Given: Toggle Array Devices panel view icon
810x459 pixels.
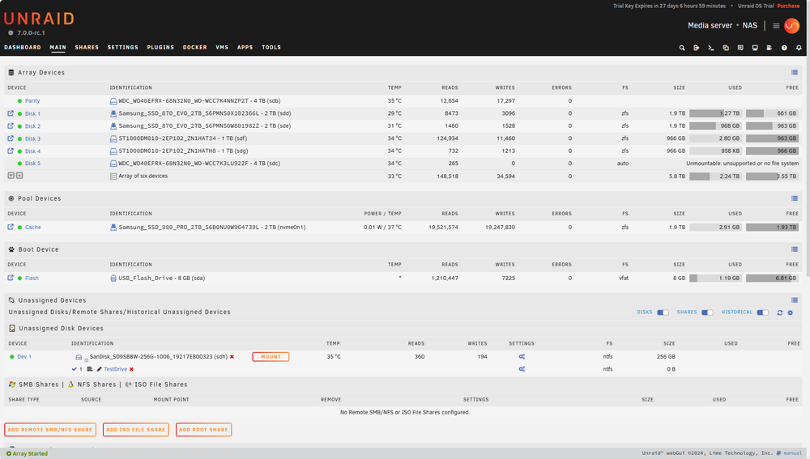Looking at the screenshot, I should point(795,72).
